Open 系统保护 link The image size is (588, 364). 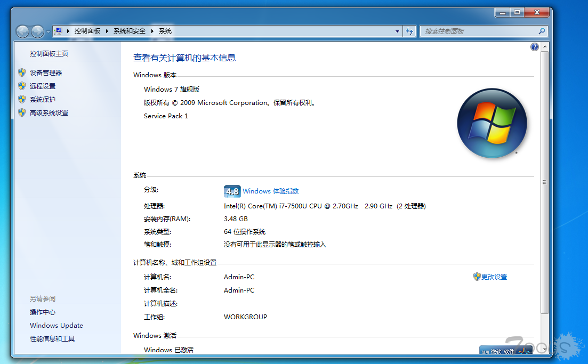42,99
